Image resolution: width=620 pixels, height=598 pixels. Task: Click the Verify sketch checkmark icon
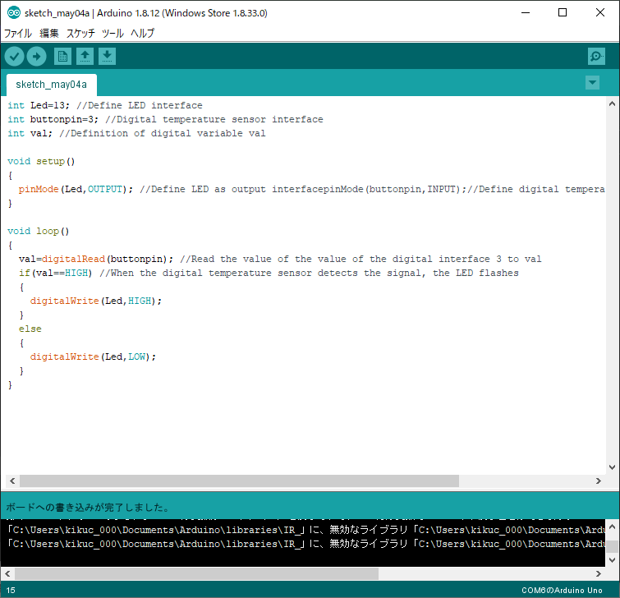15,56
